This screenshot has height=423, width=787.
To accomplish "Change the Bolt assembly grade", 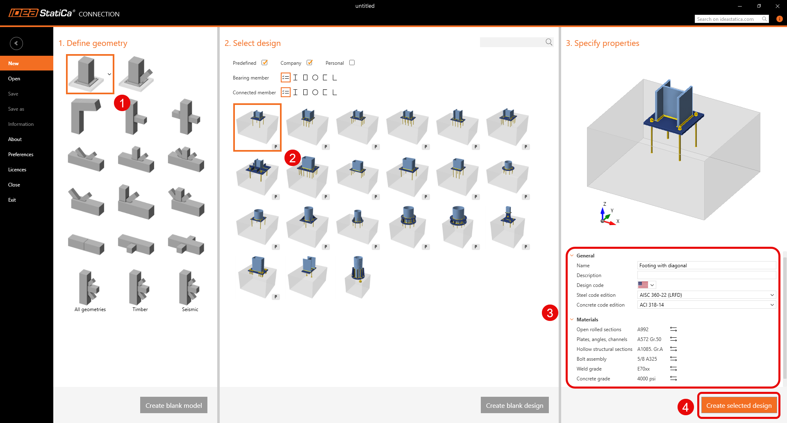I will (x=673, y=359).
